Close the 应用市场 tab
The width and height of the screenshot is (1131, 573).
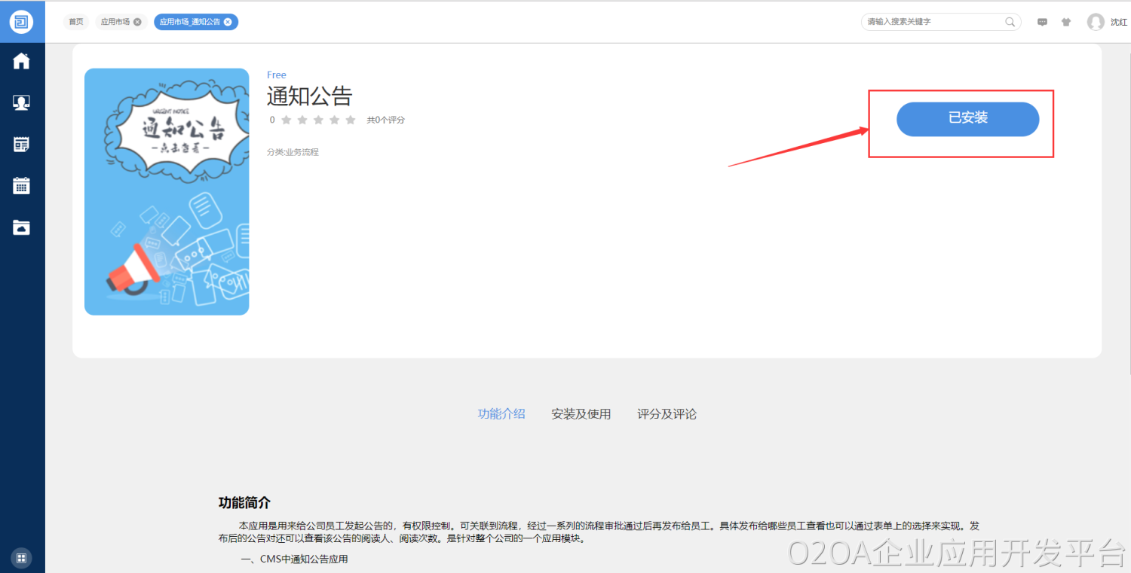click(x=137, y=22)
